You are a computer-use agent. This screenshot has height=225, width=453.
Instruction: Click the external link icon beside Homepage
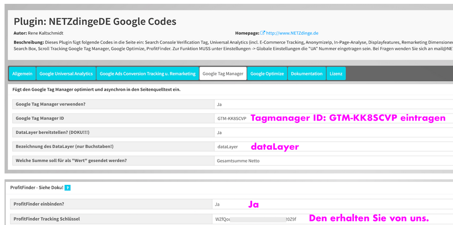click(263, 33)
